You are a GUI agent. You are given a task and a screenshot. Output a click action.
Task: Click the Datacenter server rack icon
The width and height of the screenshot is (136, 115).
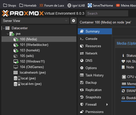8,28
